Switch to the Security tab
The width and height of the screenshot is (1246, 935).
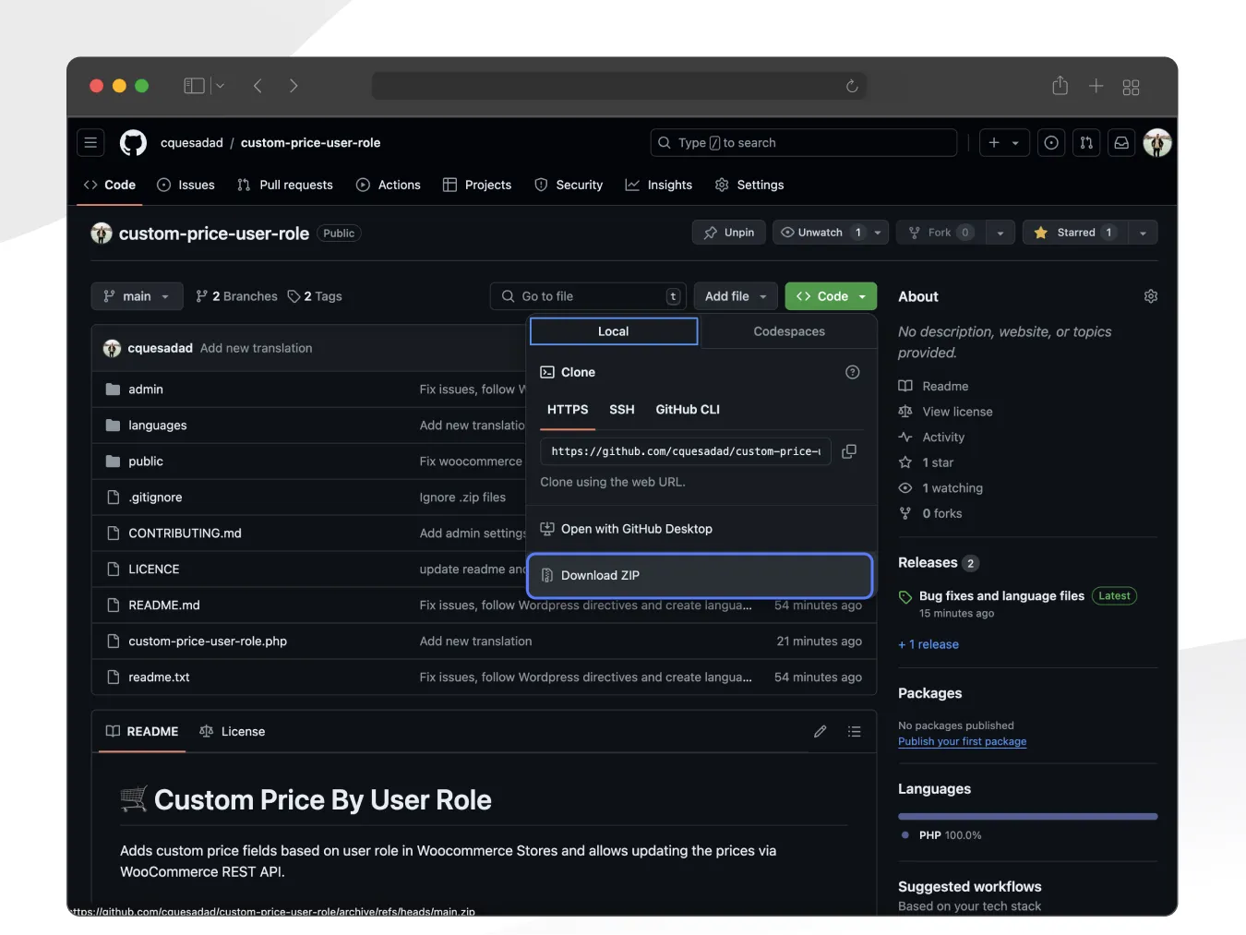point(569,185)
